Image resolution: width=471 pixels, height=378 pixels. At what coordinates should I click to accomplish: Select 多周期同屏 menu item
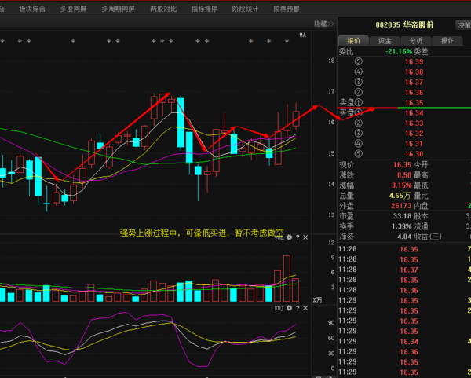(x=115, y=9)
